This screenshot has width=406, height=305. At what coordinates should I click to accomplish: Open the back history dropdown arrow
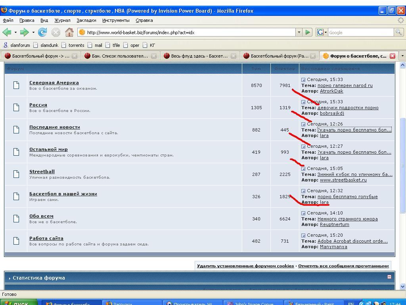click(x=15, y=33)
